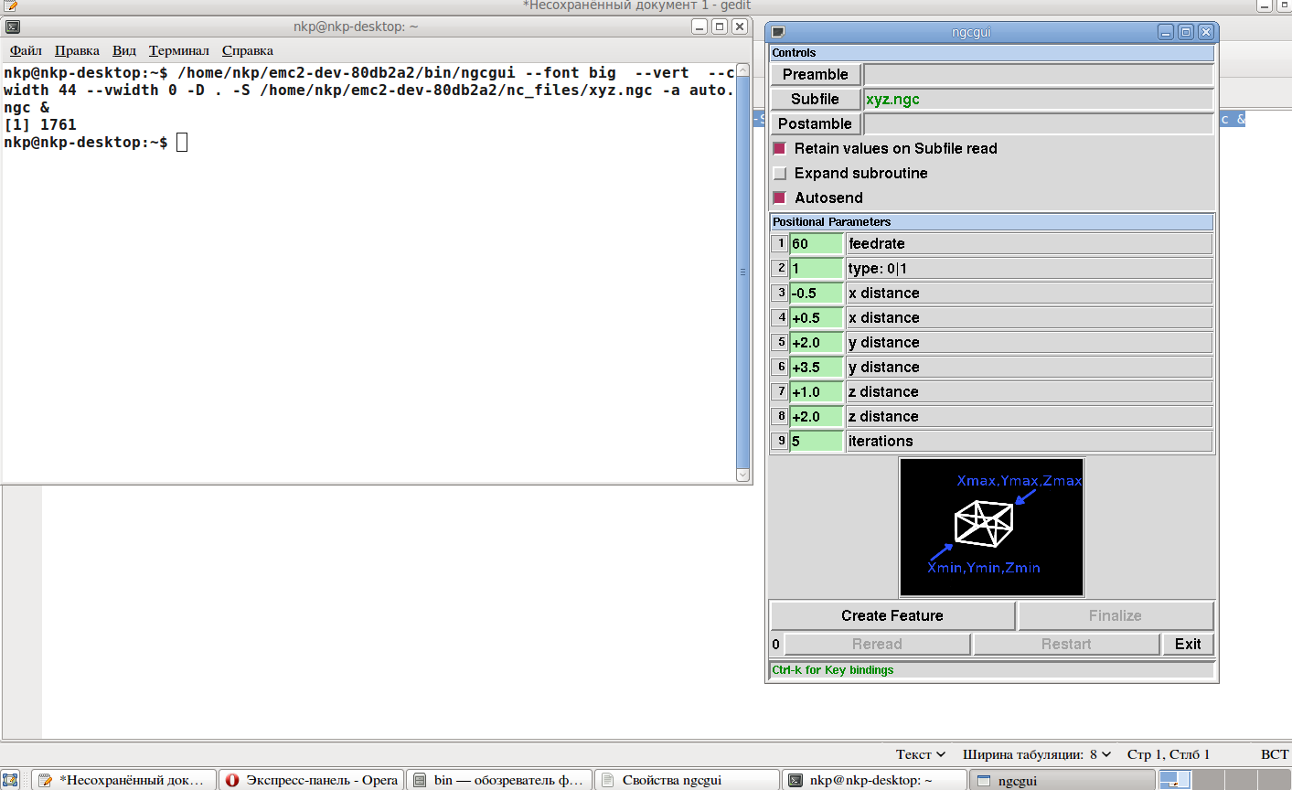Click the iterations parameter label
Screen dimensions: 1292x790
(1030, 441)
